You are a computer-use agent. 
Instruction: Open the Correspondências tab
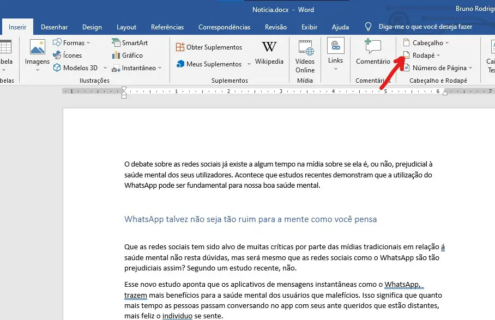(x=224, y=27)
